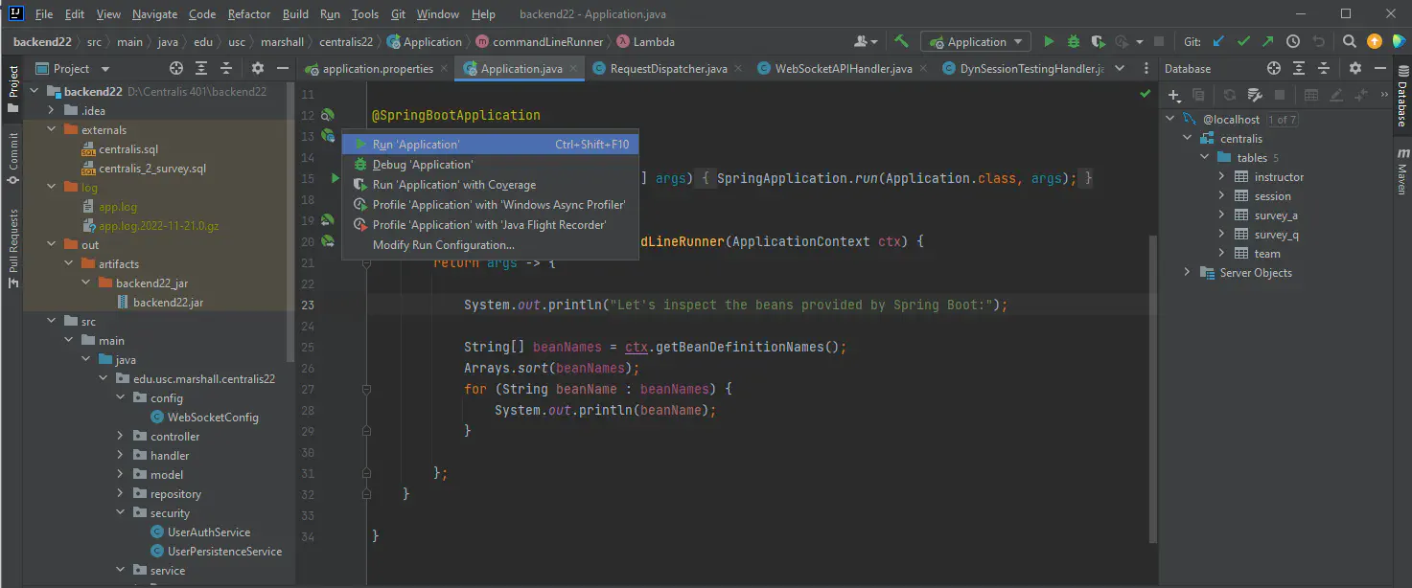1412x588 pixels.
Task: Open the run options dropdown arrow
Action: (1140, 42)
